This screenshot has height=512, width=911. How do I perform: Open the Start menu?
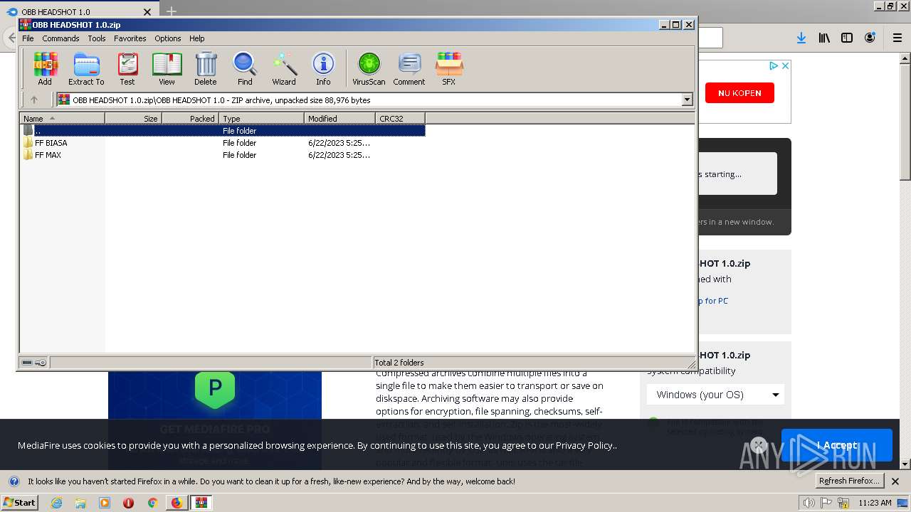pyautogui.click(x=19, y=503)
